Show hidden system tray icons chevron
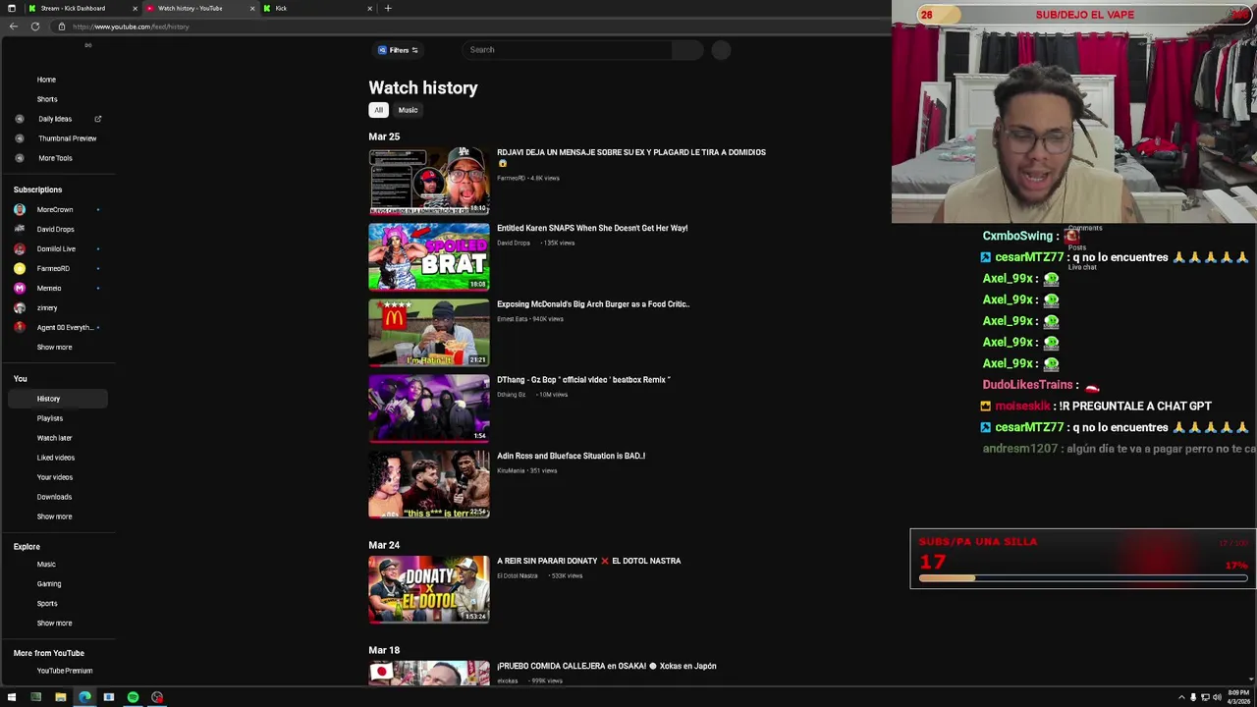Viewport: 1257px width, 707px height. pos(1181,697)
